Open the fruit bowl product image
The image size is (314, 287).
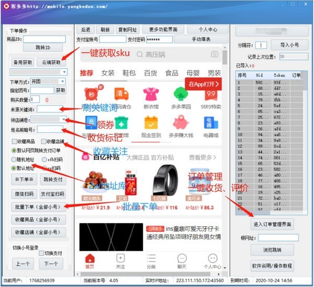click(x=95, y=182)
